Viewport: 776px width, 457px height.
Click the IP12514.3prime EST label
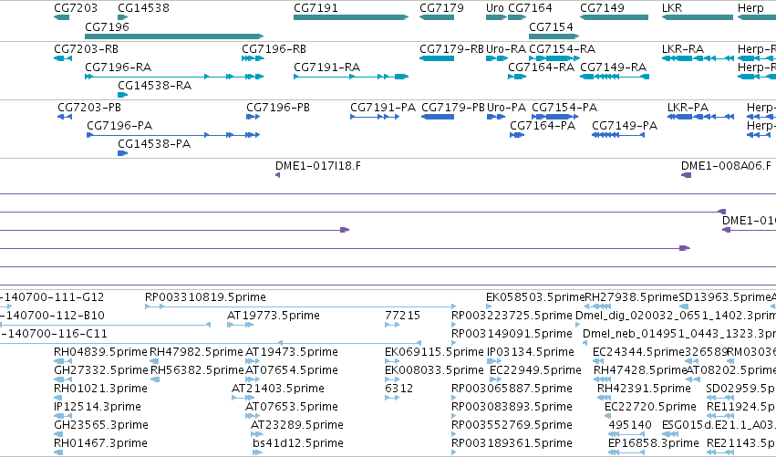[x=98, y=407]
